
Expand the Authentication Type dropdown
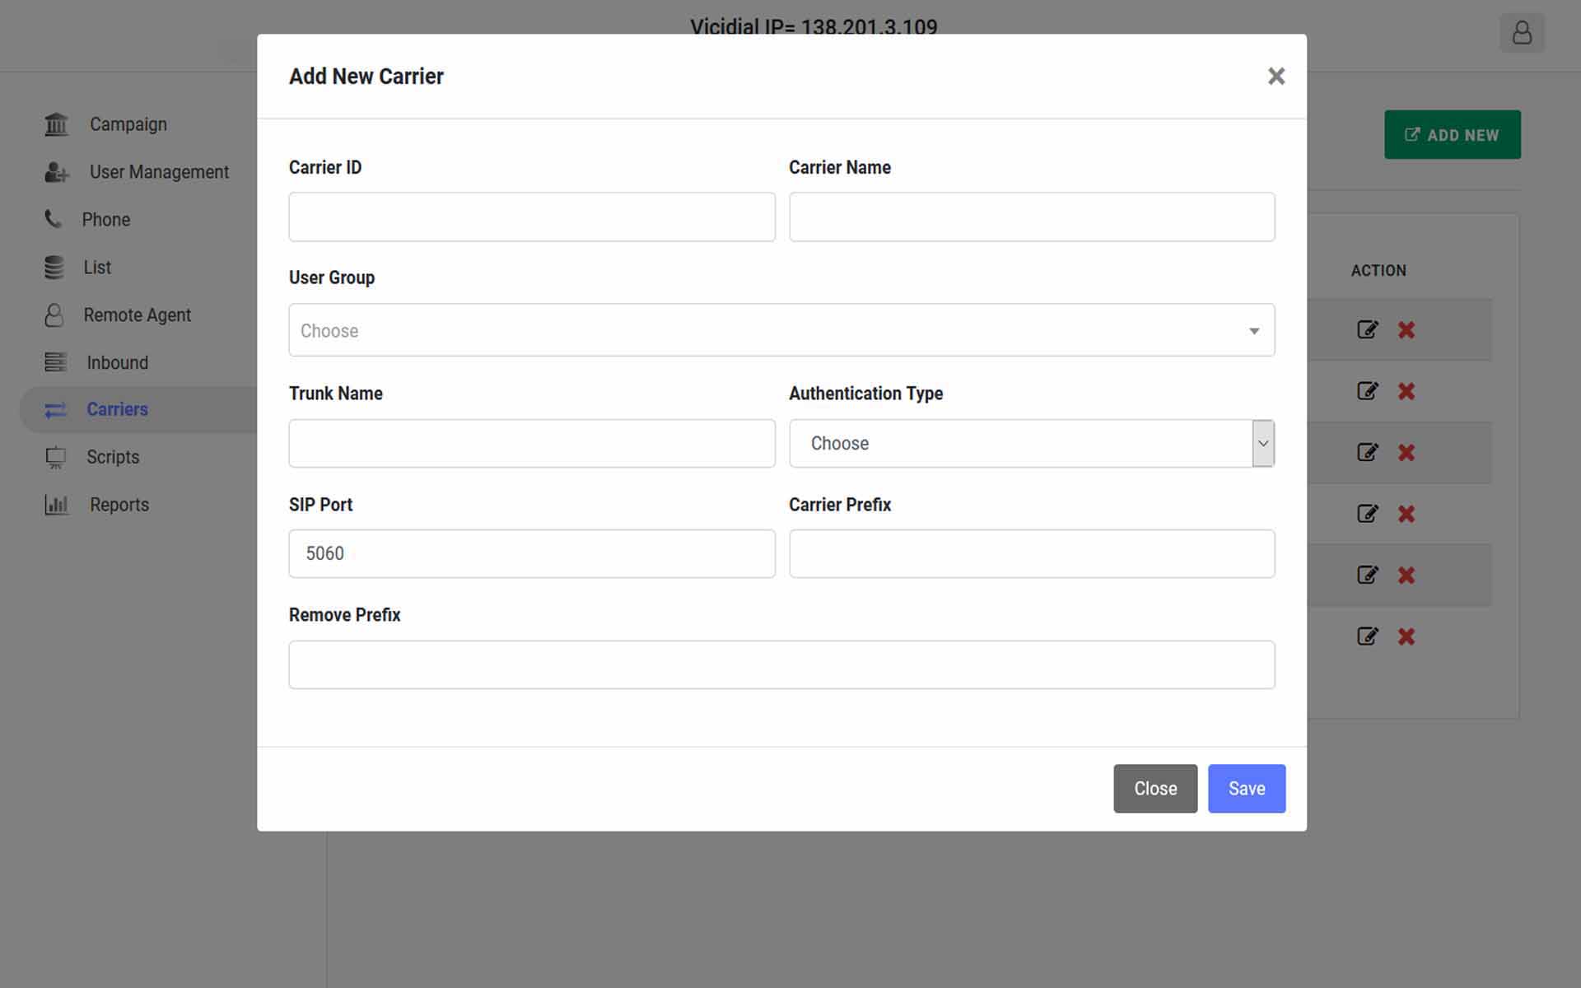[x=1031, y=443]
